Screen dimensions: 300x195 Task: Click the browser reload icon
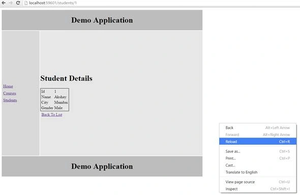pos(18,3)
